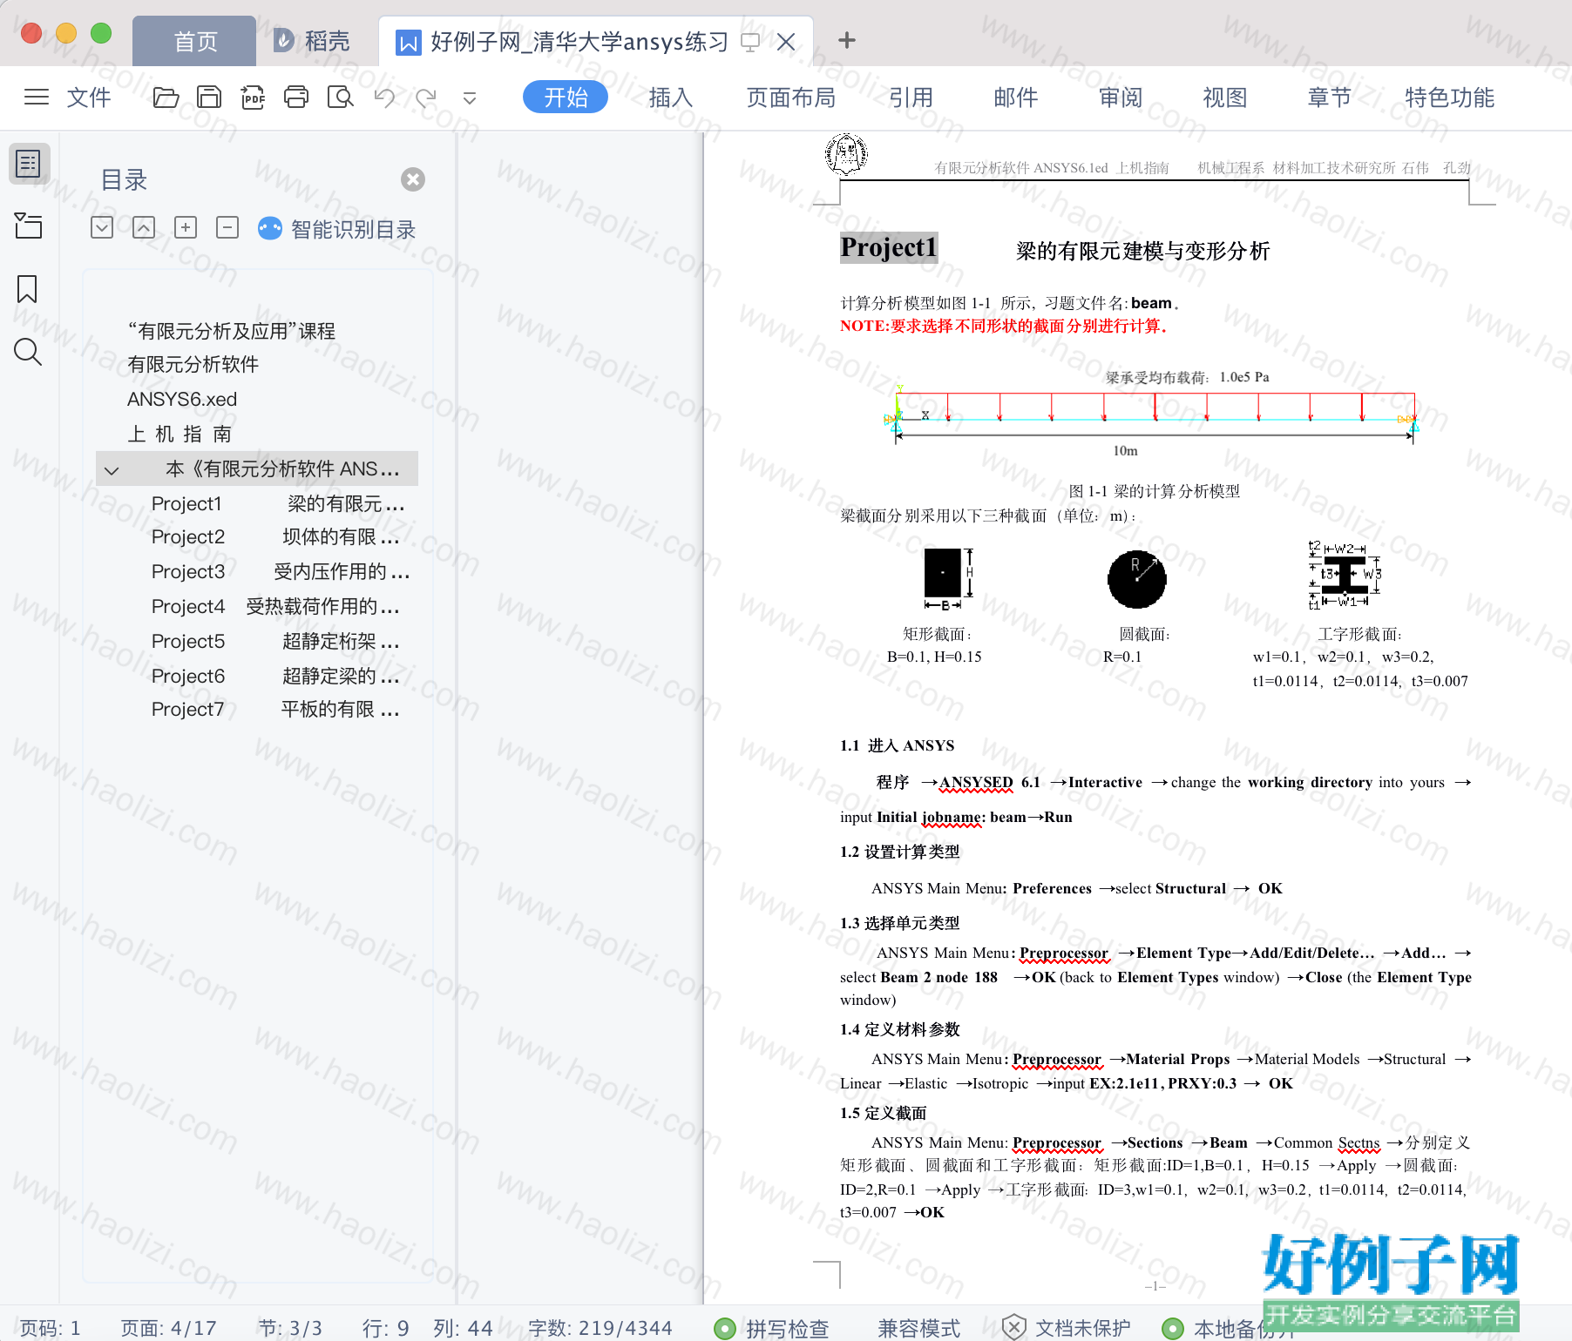
Task: Collapse all outline entries minus icon
Action: (227, 228)
